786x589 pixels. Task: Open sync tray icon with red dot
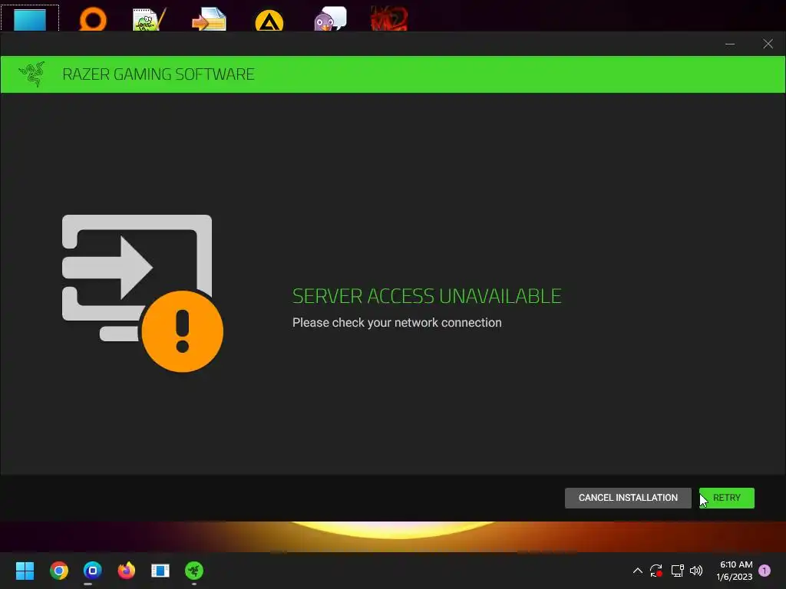[x=656, y=571]
